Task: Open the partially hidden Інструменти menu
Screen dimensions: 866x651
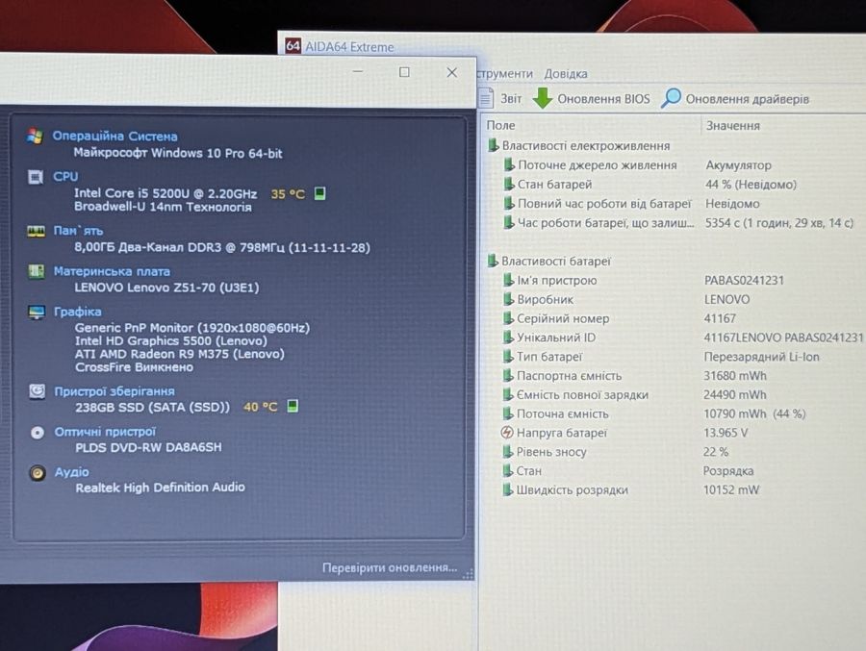Action: coord(505,73)
